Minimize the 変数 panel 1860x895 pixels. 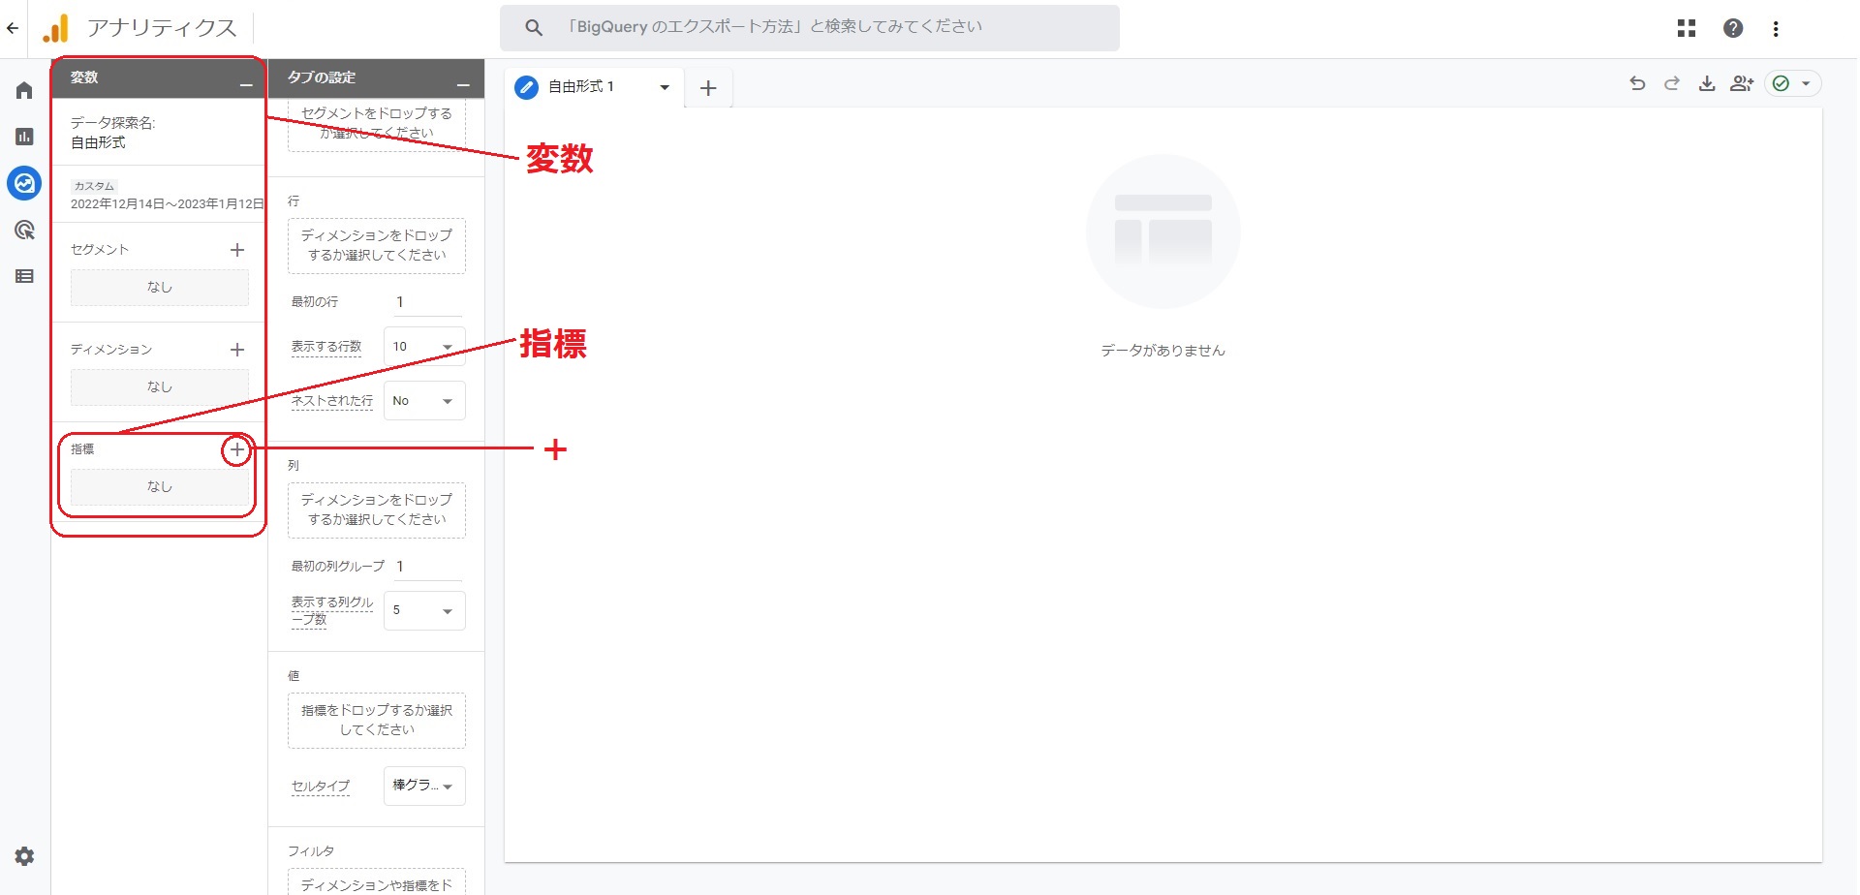pos(246,85)
